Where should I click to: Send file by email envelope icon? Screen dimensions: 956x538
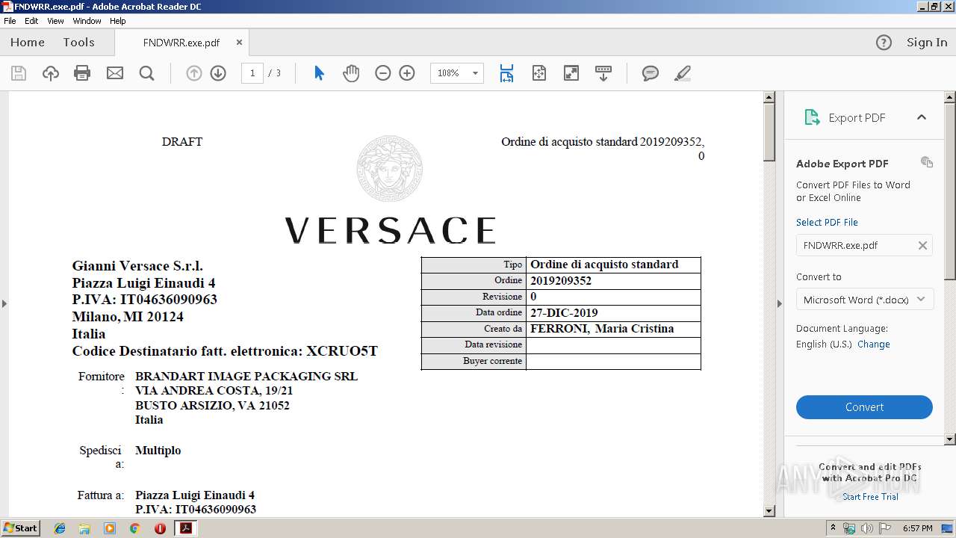click(115, 73)
